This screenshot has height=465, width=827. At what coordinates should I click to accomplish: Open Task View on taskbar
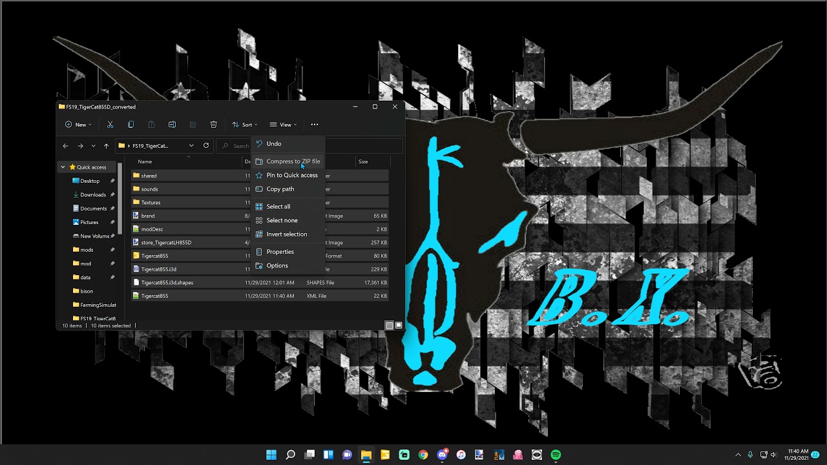[309, 455]
